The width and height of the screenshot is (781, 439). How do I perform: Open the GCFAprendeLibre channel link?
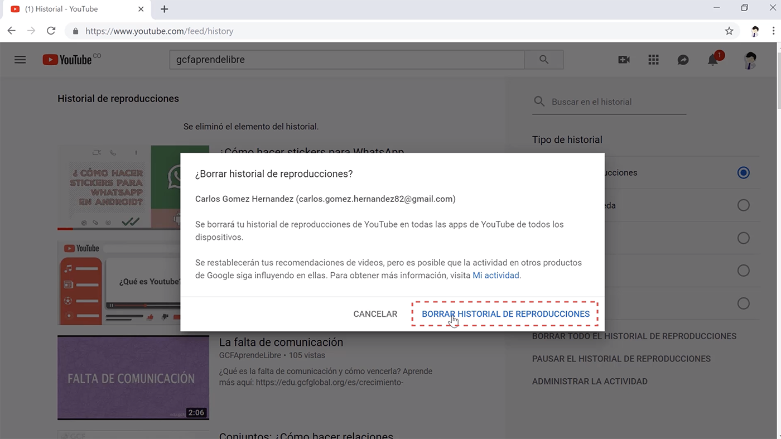point(250,355)
